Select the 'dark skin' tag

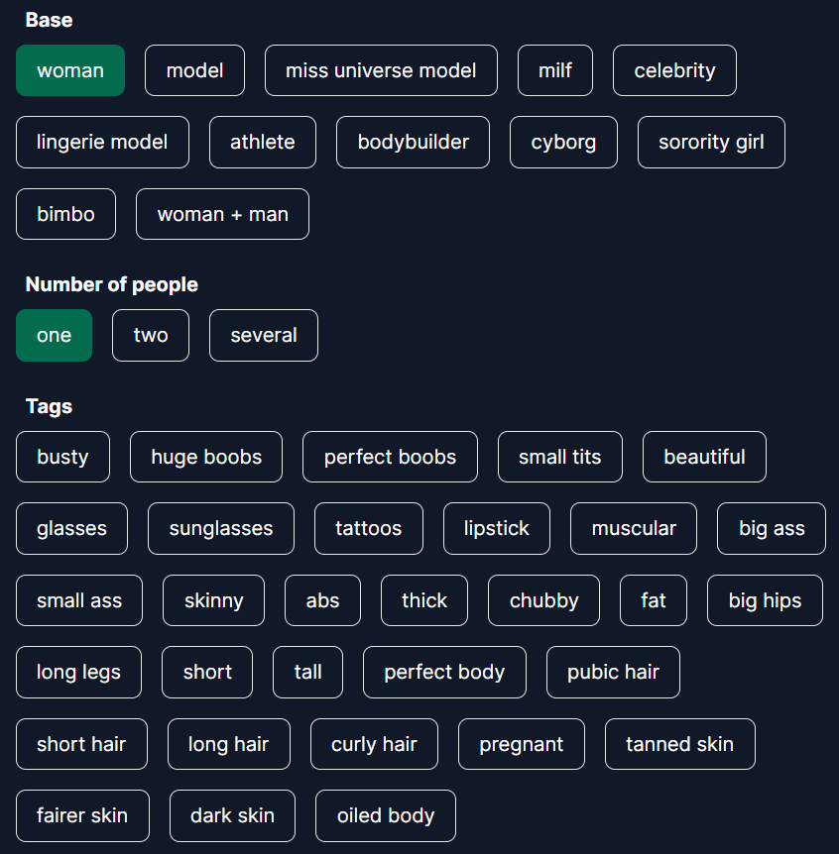click(232, 815)
